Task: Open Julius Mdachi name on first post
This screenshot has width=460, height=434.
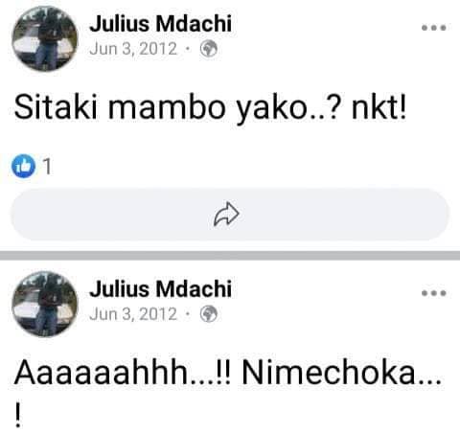Action: (x=160, y=24)
